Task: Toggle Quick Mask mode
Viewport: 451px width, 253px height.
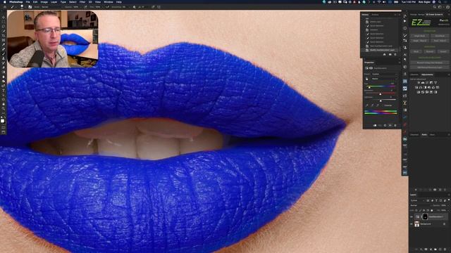Action: pos(4,128)
